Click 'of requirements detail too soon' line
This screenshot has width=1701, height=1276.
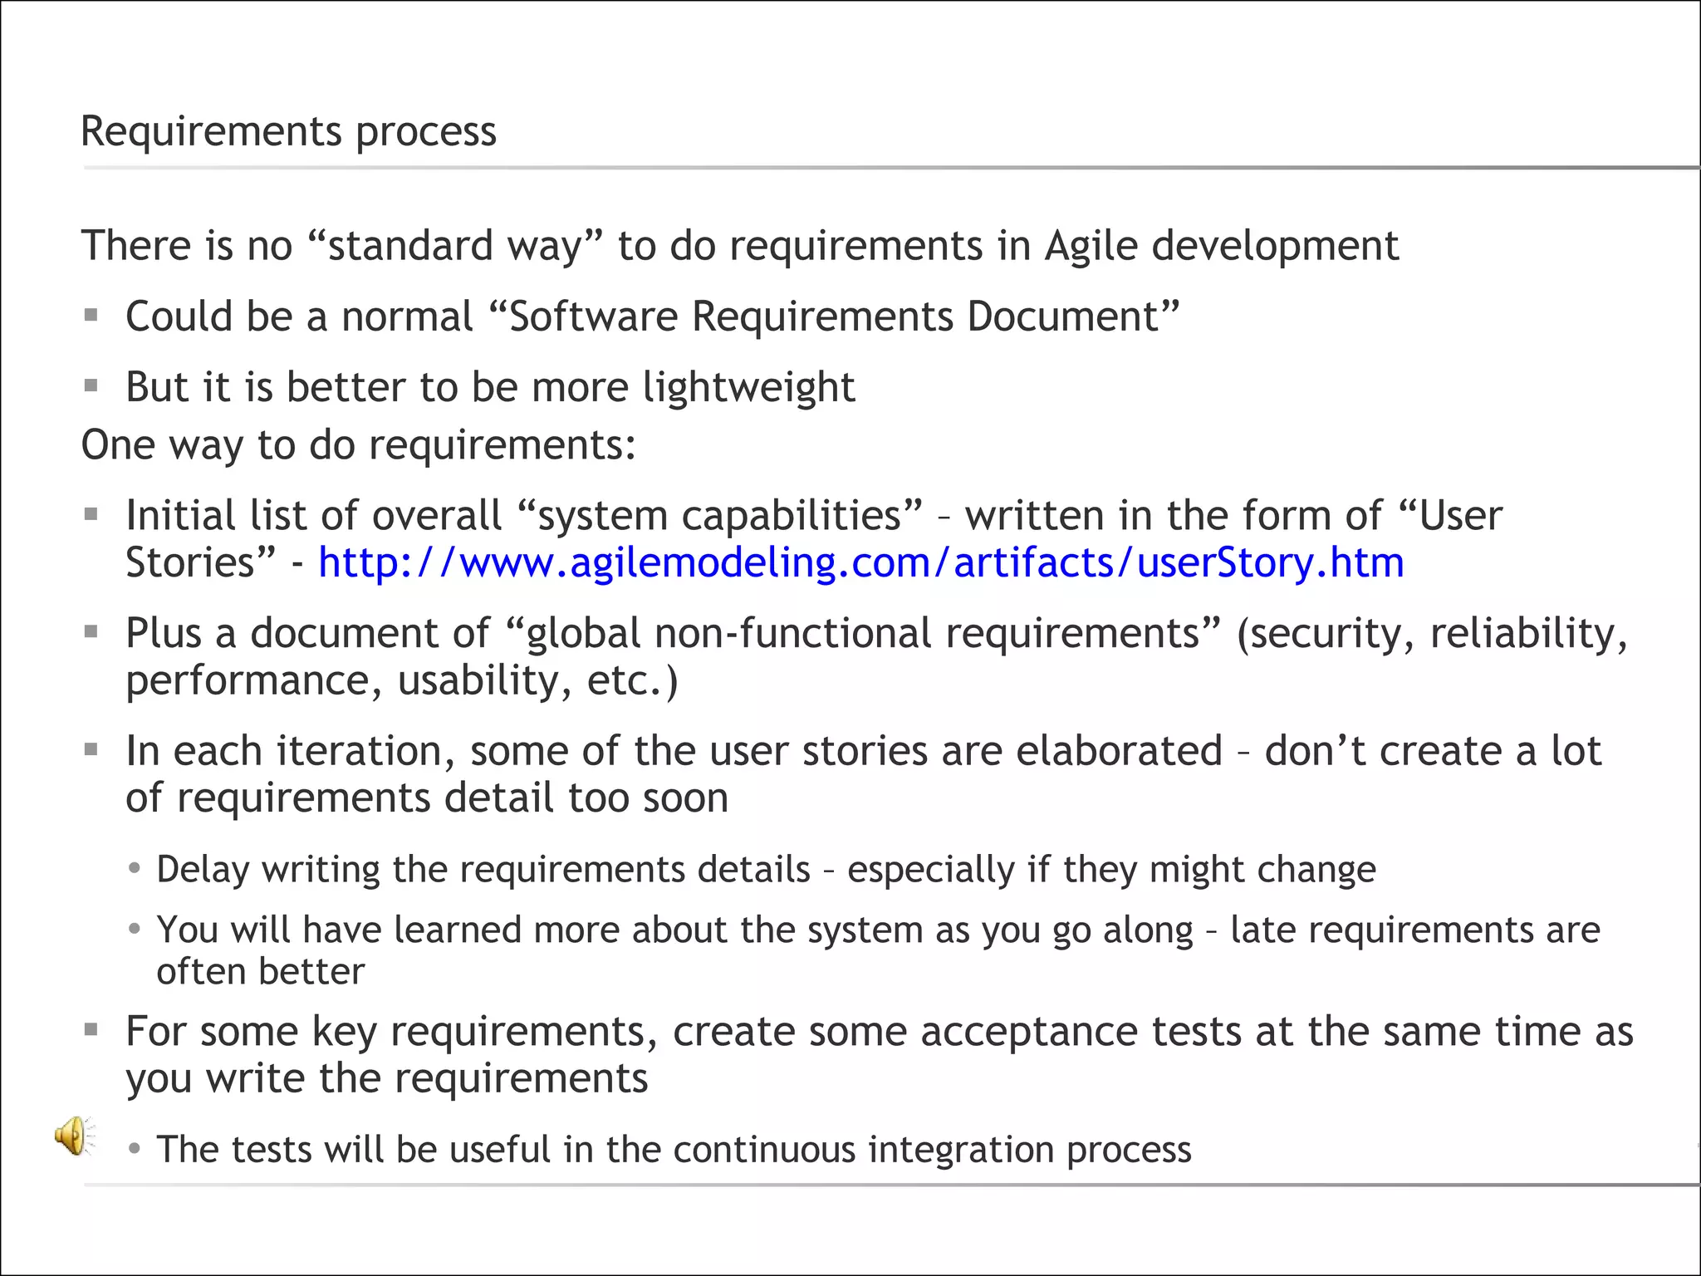click(427, 798)
